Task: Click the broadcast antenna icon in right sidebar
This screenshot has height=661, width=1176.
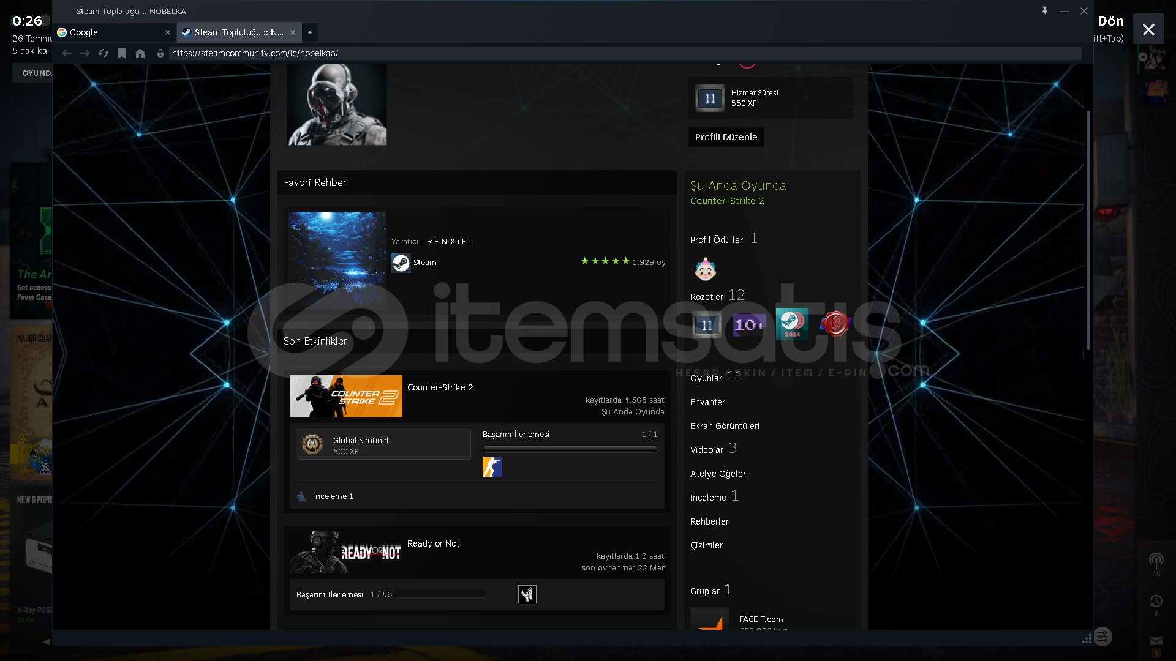Action: tap(1156, 560)
